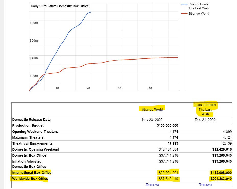237x189 pixels.
Task: Select the Strange World legend entry
Action: 199,14
